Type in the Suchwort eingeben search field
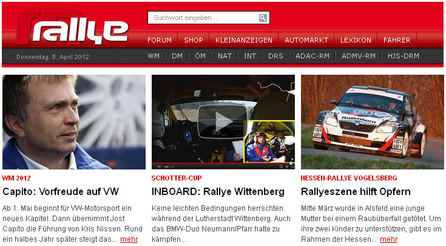Viewport: 446px width, 246px height. click(x=203, y=18)
